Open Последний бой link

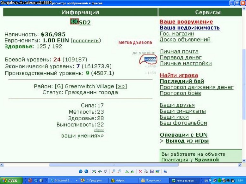point(182,81)
